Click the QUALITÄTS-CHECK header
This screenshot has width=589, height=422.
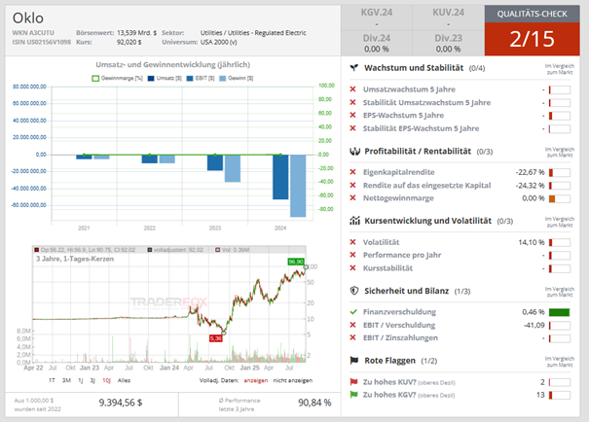[x=532, y=14]
